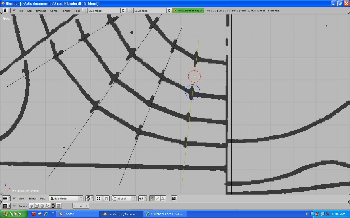Switch to Shading buttons context
350x218 pixels.
point(42,206)
